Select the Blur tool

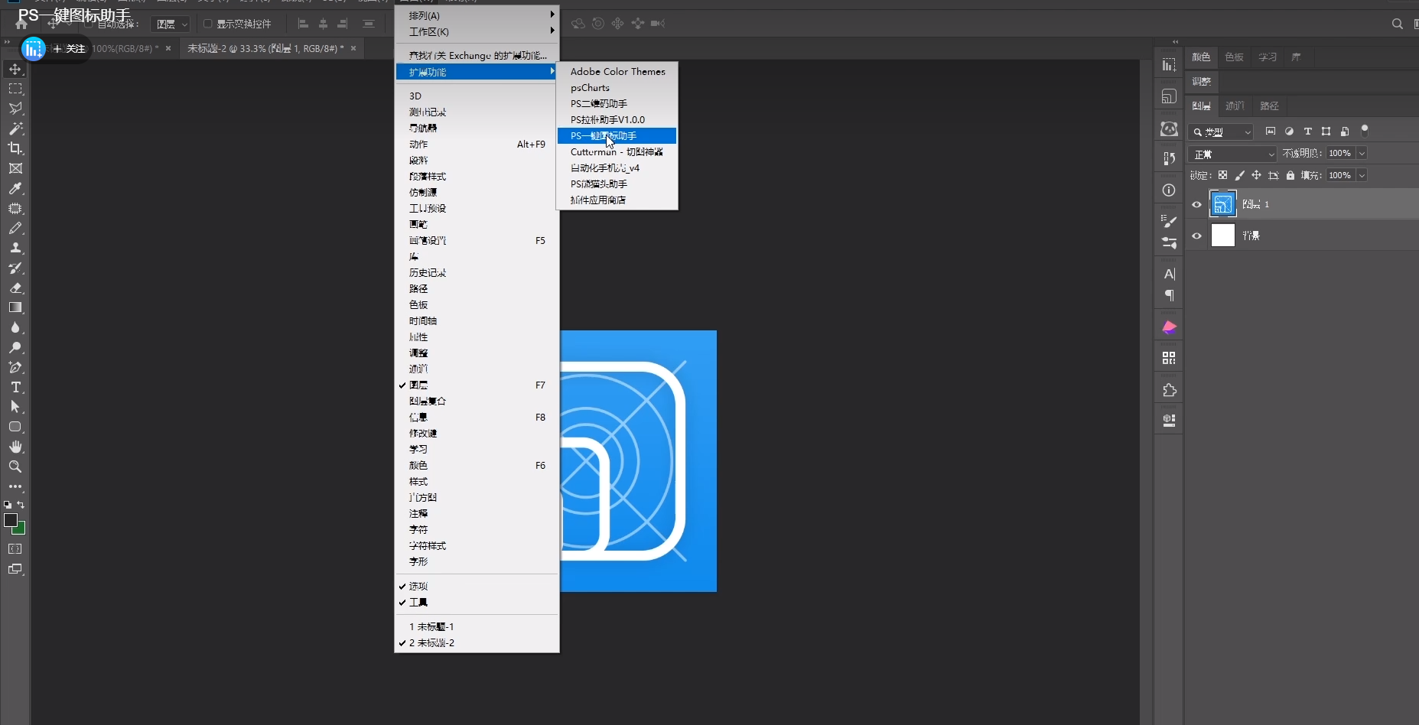tap(15, 327)
